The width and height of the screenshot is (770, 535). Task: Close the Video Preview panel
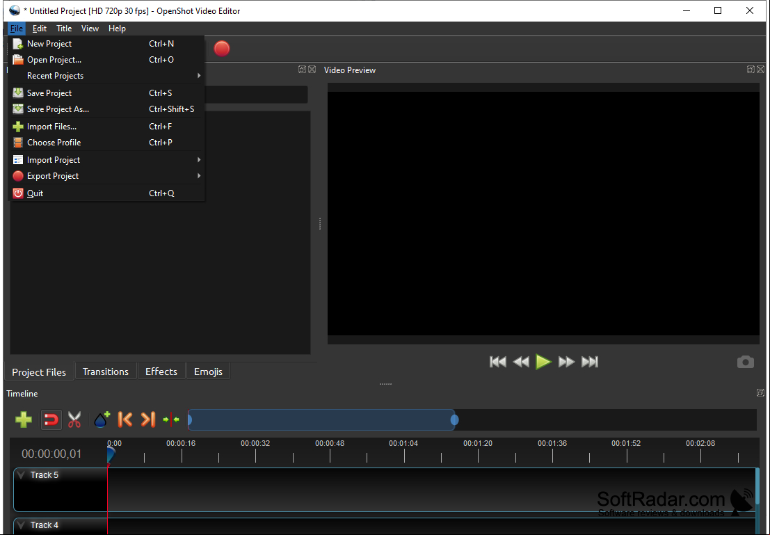pos(761,70)
